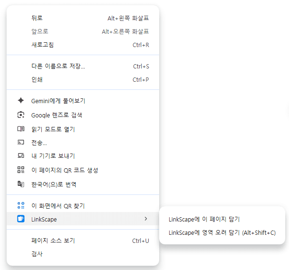Choose 이 페이지의 QR 코드 생성
This screenshot has width=289, height=270.
[x=83, y=170]
